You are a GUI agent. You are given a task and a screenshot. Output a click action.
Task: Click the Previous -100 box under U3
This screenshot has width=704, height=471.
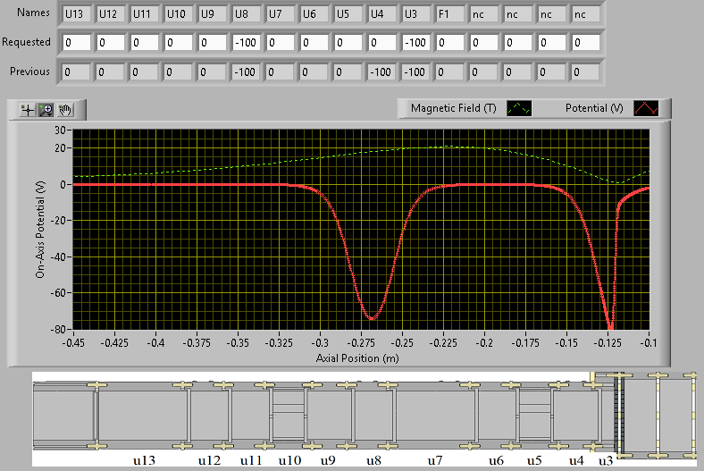point(416,72)
